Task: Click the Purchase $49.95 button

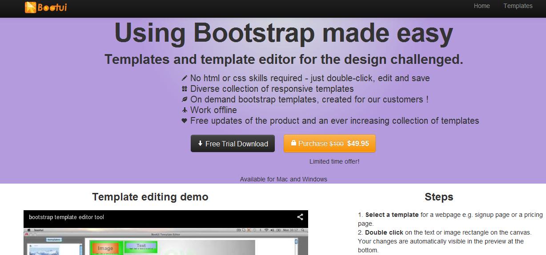Action: [329, 143]
